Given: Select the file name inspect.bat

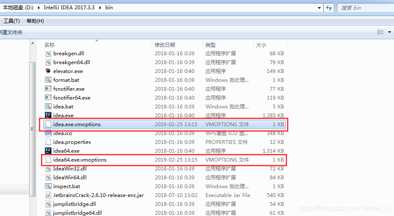Looking at the screenshot, I should (x=67, y=186).
